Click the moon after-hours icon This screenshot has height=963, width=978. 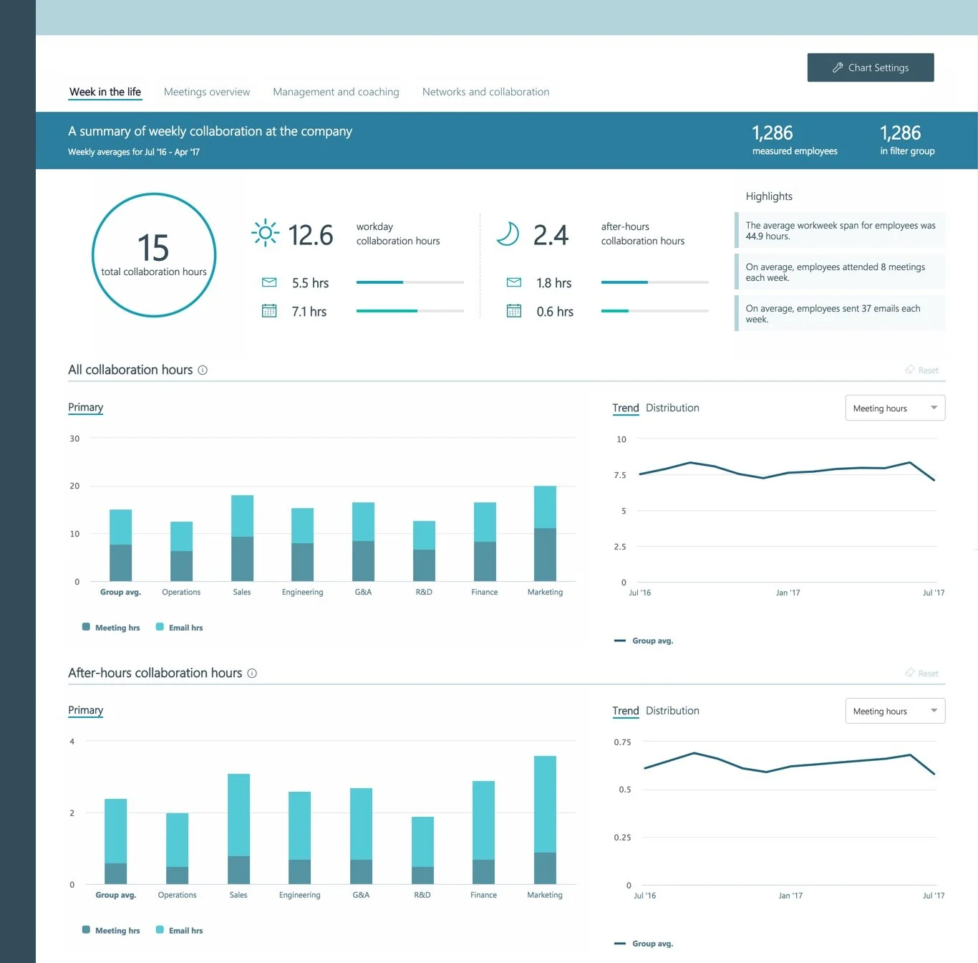(508, 234)
